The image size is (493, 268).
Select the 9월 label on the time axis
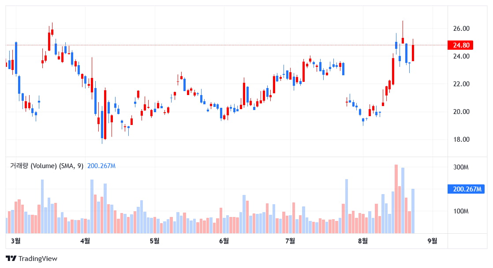[433, 240]
